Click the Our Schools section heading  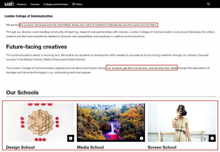click(x=22, y=93)
